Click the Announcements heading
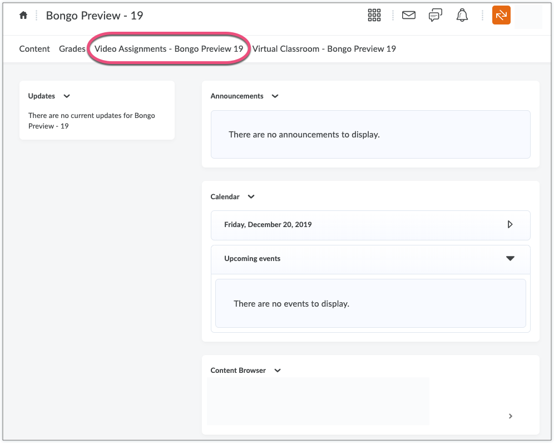The height and width of the screenshot is (443, 554). tap(237, 96)
